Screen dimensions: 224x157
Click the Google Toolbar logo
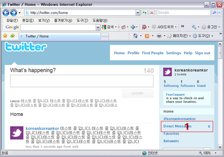coord(12,27)
